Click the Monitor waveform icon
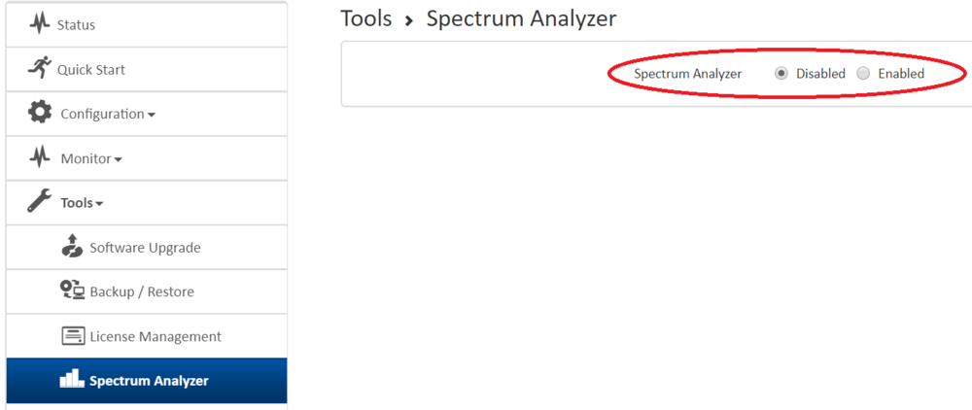Viewport: 972px width, 410px height. click(40, 157)
